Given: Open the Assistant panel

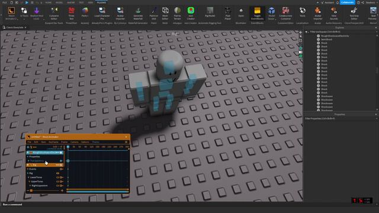Looking at the screenshot, I should tap(327, 2).
